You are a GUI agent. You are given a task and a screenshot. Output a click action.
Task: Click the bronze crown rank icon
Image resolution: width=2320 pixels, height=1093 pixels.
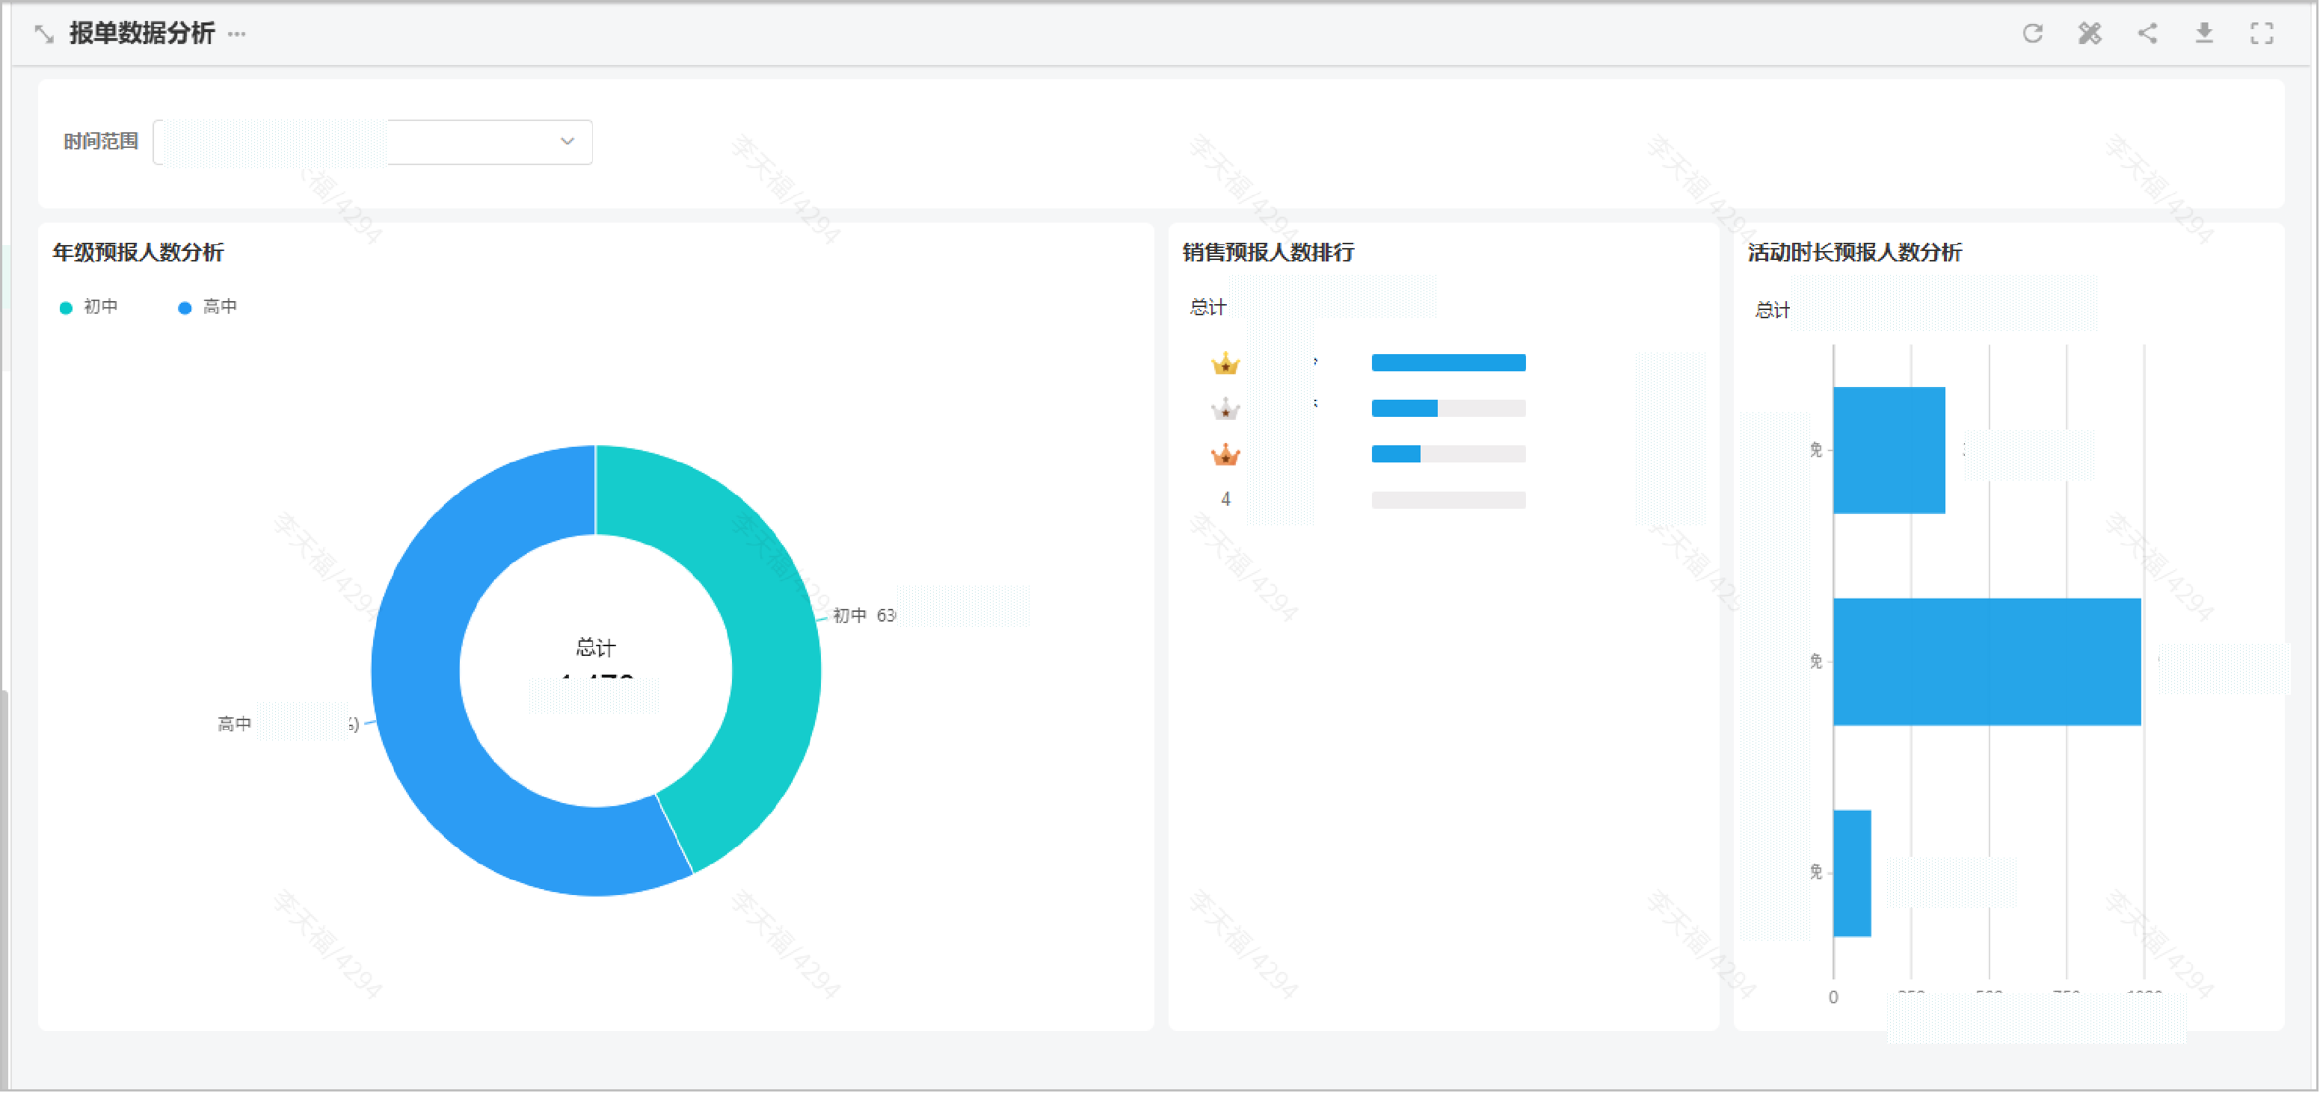click(1225, 455)
